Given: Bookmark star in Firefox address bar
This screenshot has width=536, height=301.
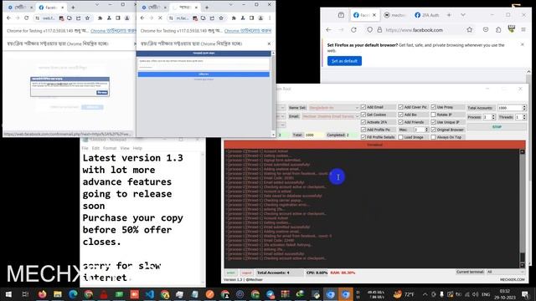Looking at the screenshot, I should 469,30.
